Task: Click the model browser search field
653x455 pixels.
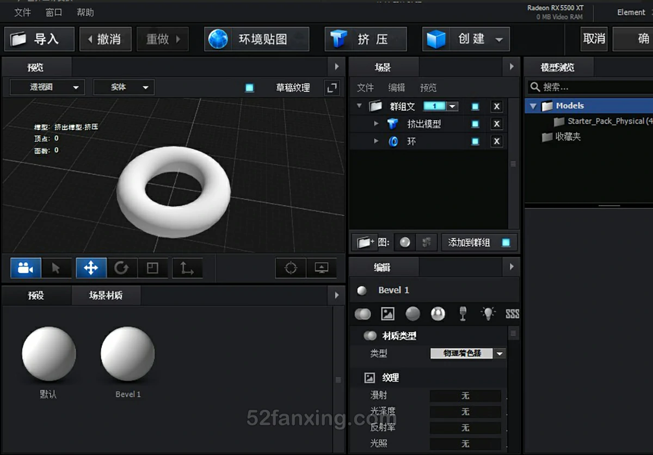Action: pos(590,87)
